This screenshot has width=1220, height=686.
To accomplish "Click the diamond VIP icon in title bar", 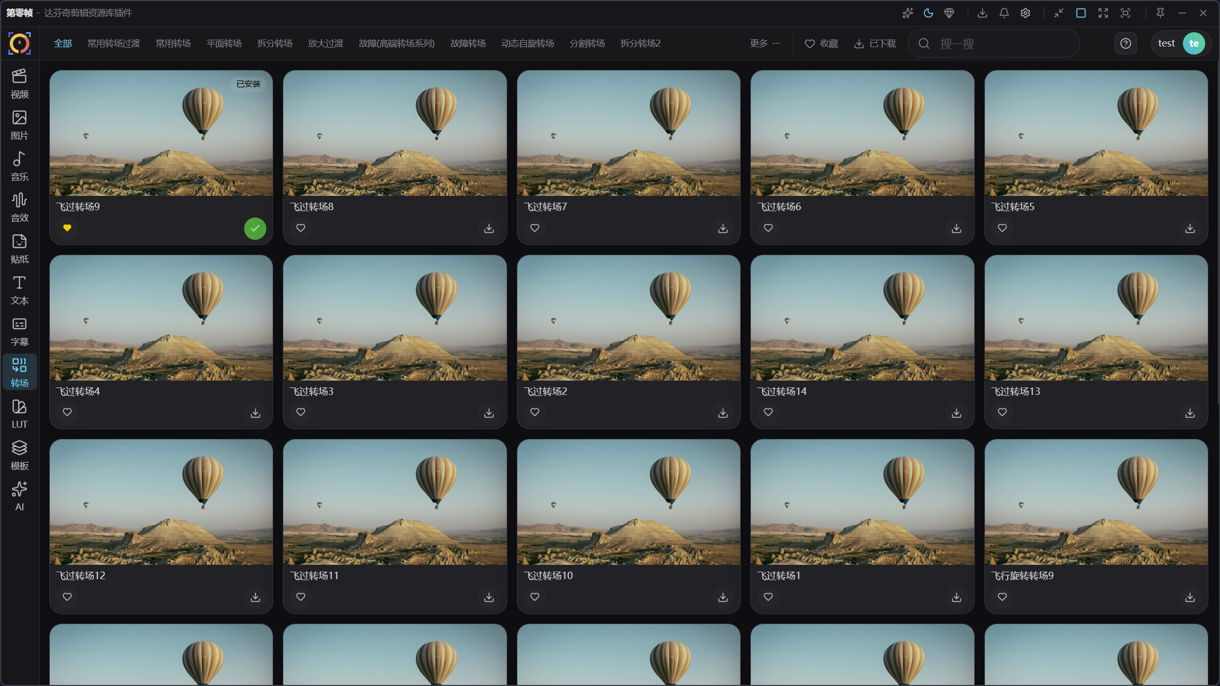I will 949,13.
